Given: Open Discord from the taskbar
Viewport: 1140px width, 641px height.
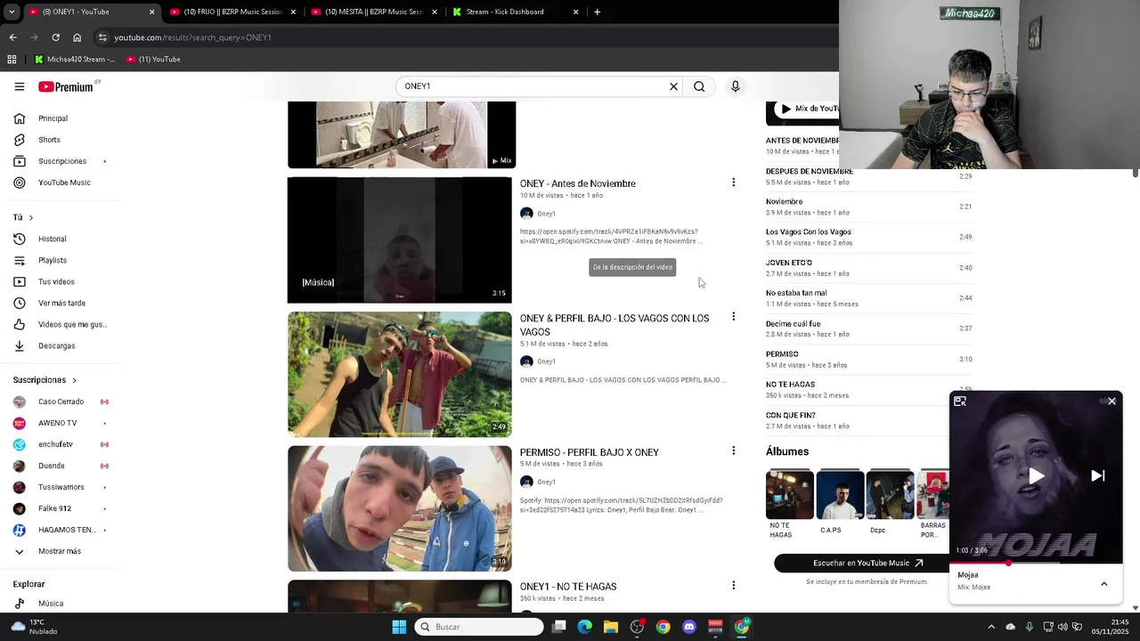Looking at the screenshot, I should coord(688,627).
